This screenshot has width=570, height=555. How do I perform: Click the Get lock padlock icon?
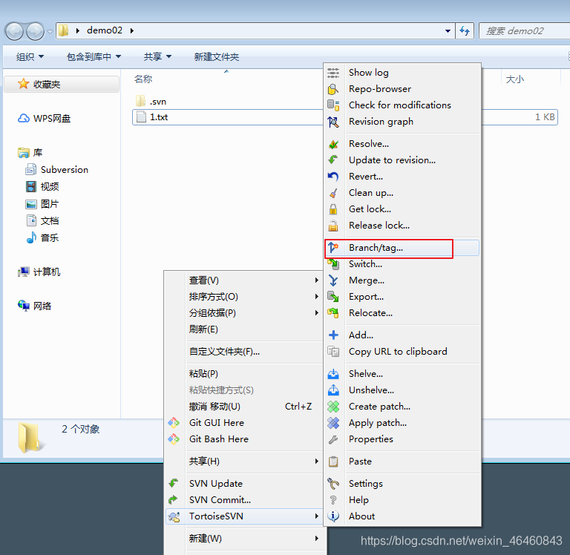pos(333,209)
